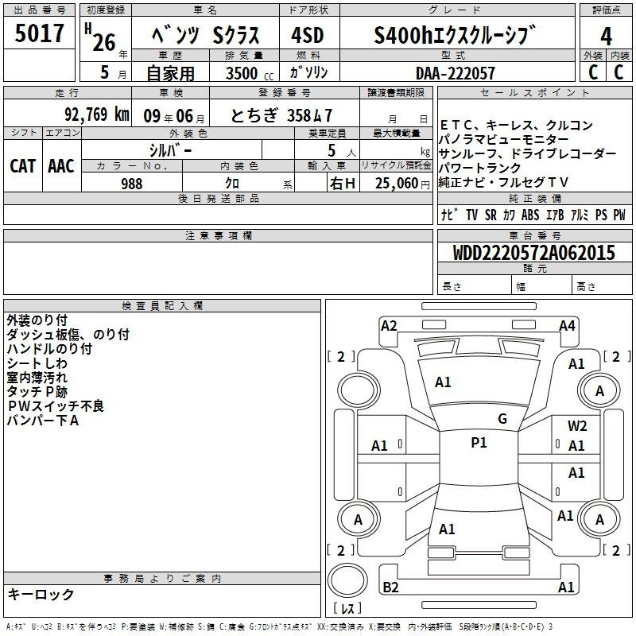636x636 pixels.
Task: Click the mileage value 92,769 km
Action: (x=96, y=114)
